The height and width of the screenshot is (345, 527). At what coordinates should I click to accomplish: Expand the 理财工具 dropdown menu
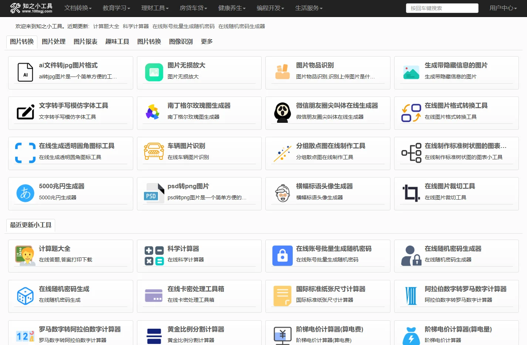pyautogui.click(x=155, y=8)
